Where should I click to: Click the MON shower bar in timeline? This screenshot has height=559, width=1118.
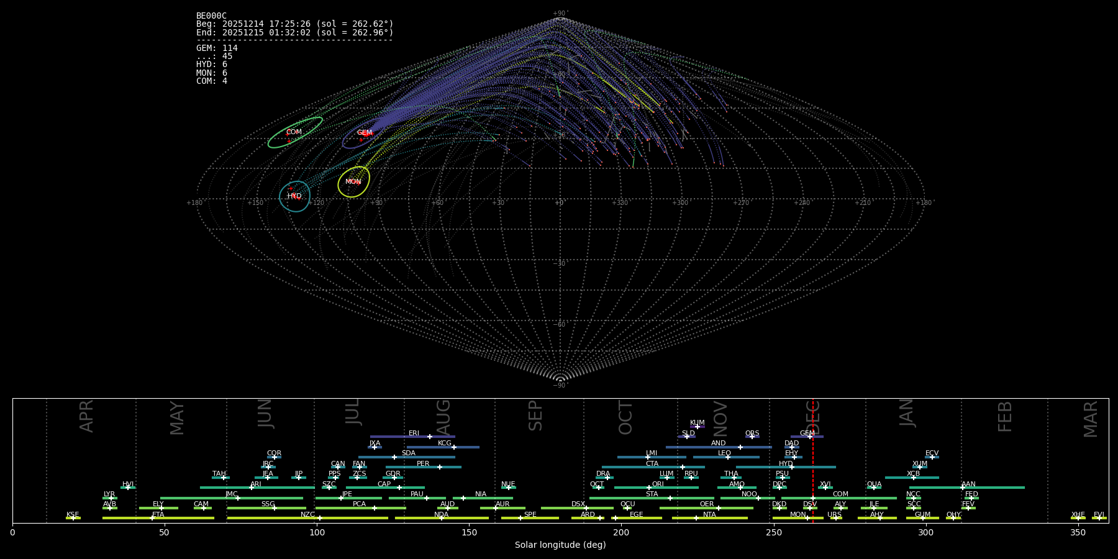(x=798, y=518)
